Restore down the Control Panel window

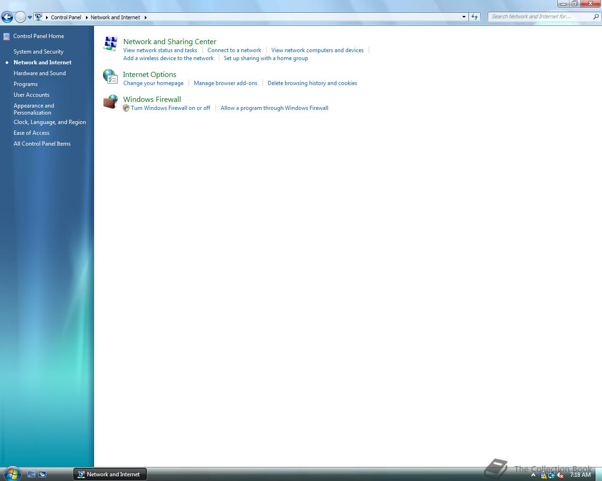tap(575, 3)
